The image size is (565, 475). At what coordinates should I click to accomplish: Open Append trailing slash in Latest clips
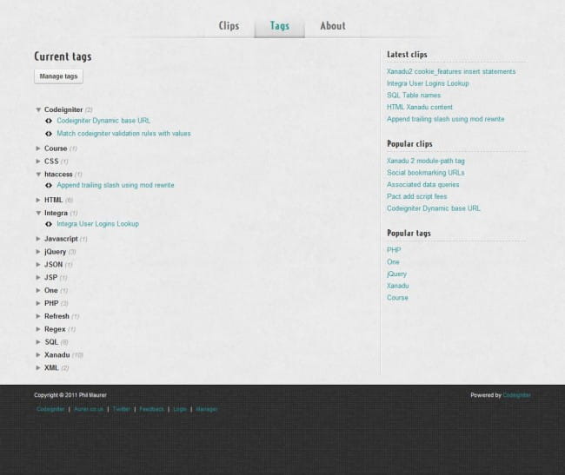pyautogui.click(x=445, y=119)
